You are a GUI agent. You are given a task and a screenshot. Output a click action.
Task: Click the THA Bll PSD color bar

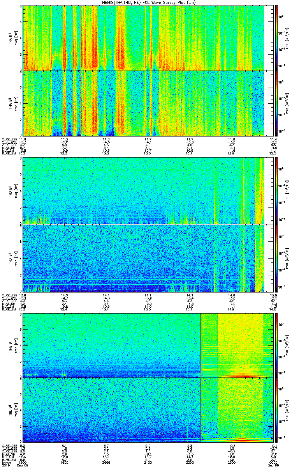click(x=276, y=103)
